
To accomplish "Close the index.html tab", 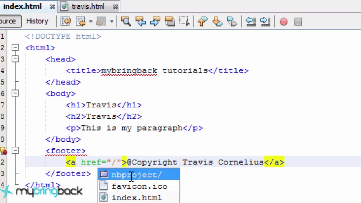I will pyautogui.click(x=52, y=6).
